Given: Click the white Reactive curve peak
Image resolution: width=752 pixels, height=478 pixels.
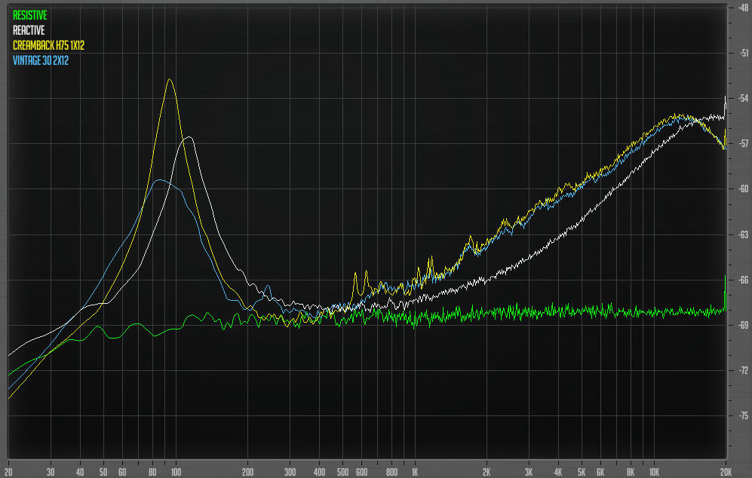Looking at the screenshot, I should tap(189, 138).
